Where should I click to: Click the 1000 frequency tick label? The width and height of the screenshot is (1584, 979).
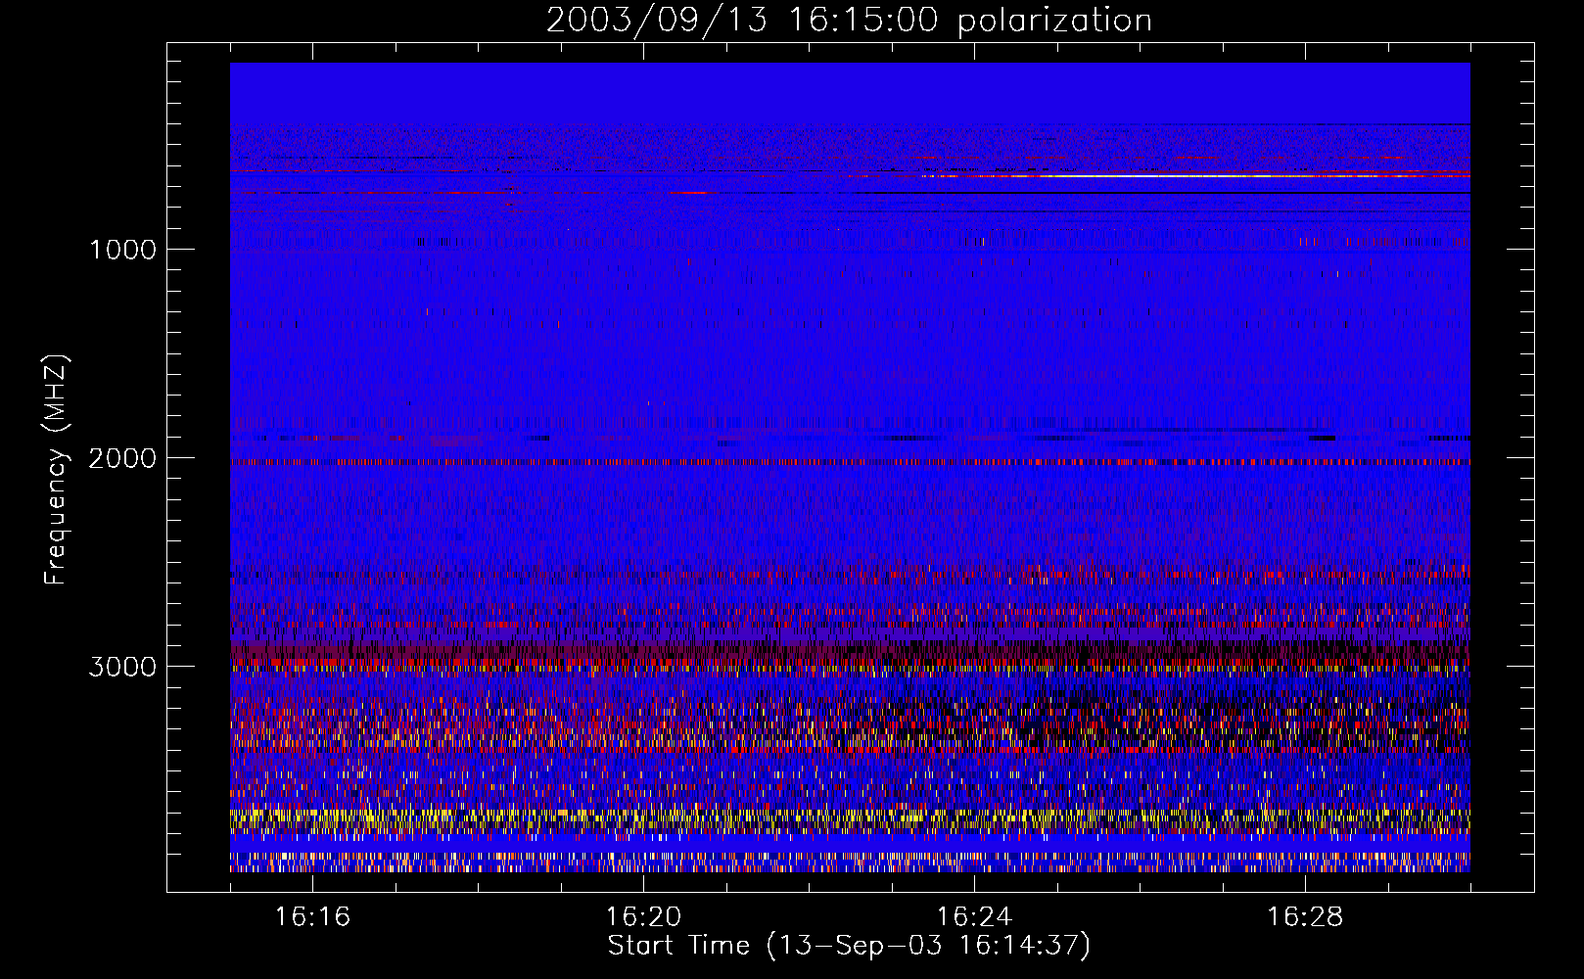pos(122,249)
